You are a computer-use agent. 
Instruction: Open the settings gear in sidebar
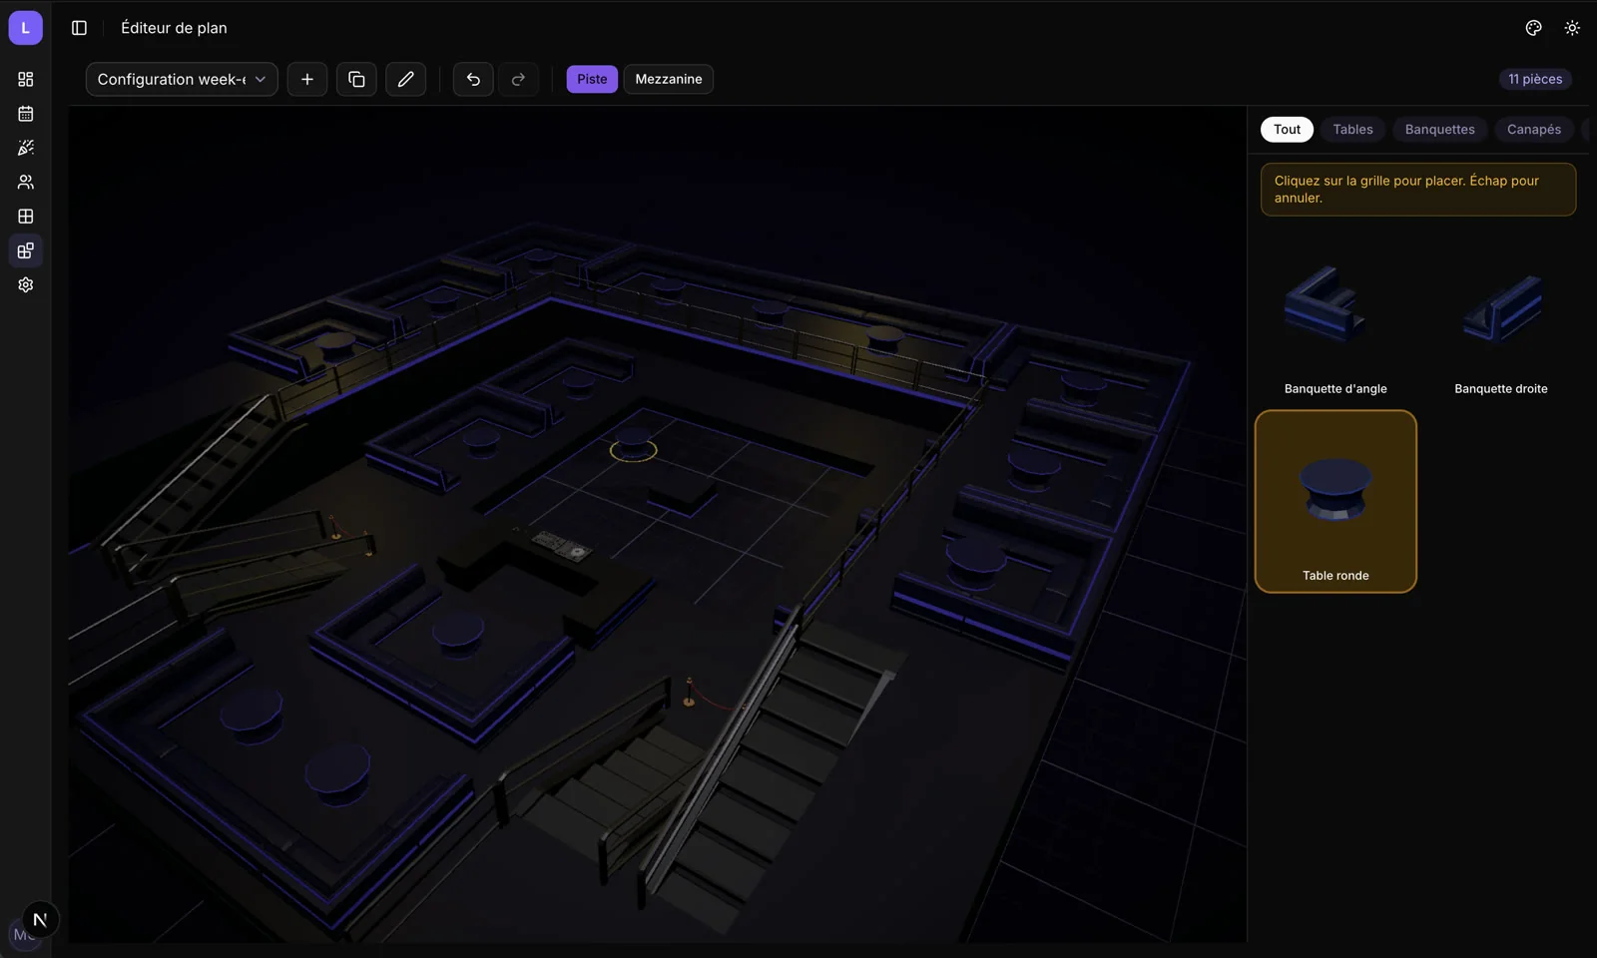[x=26, y=284]
